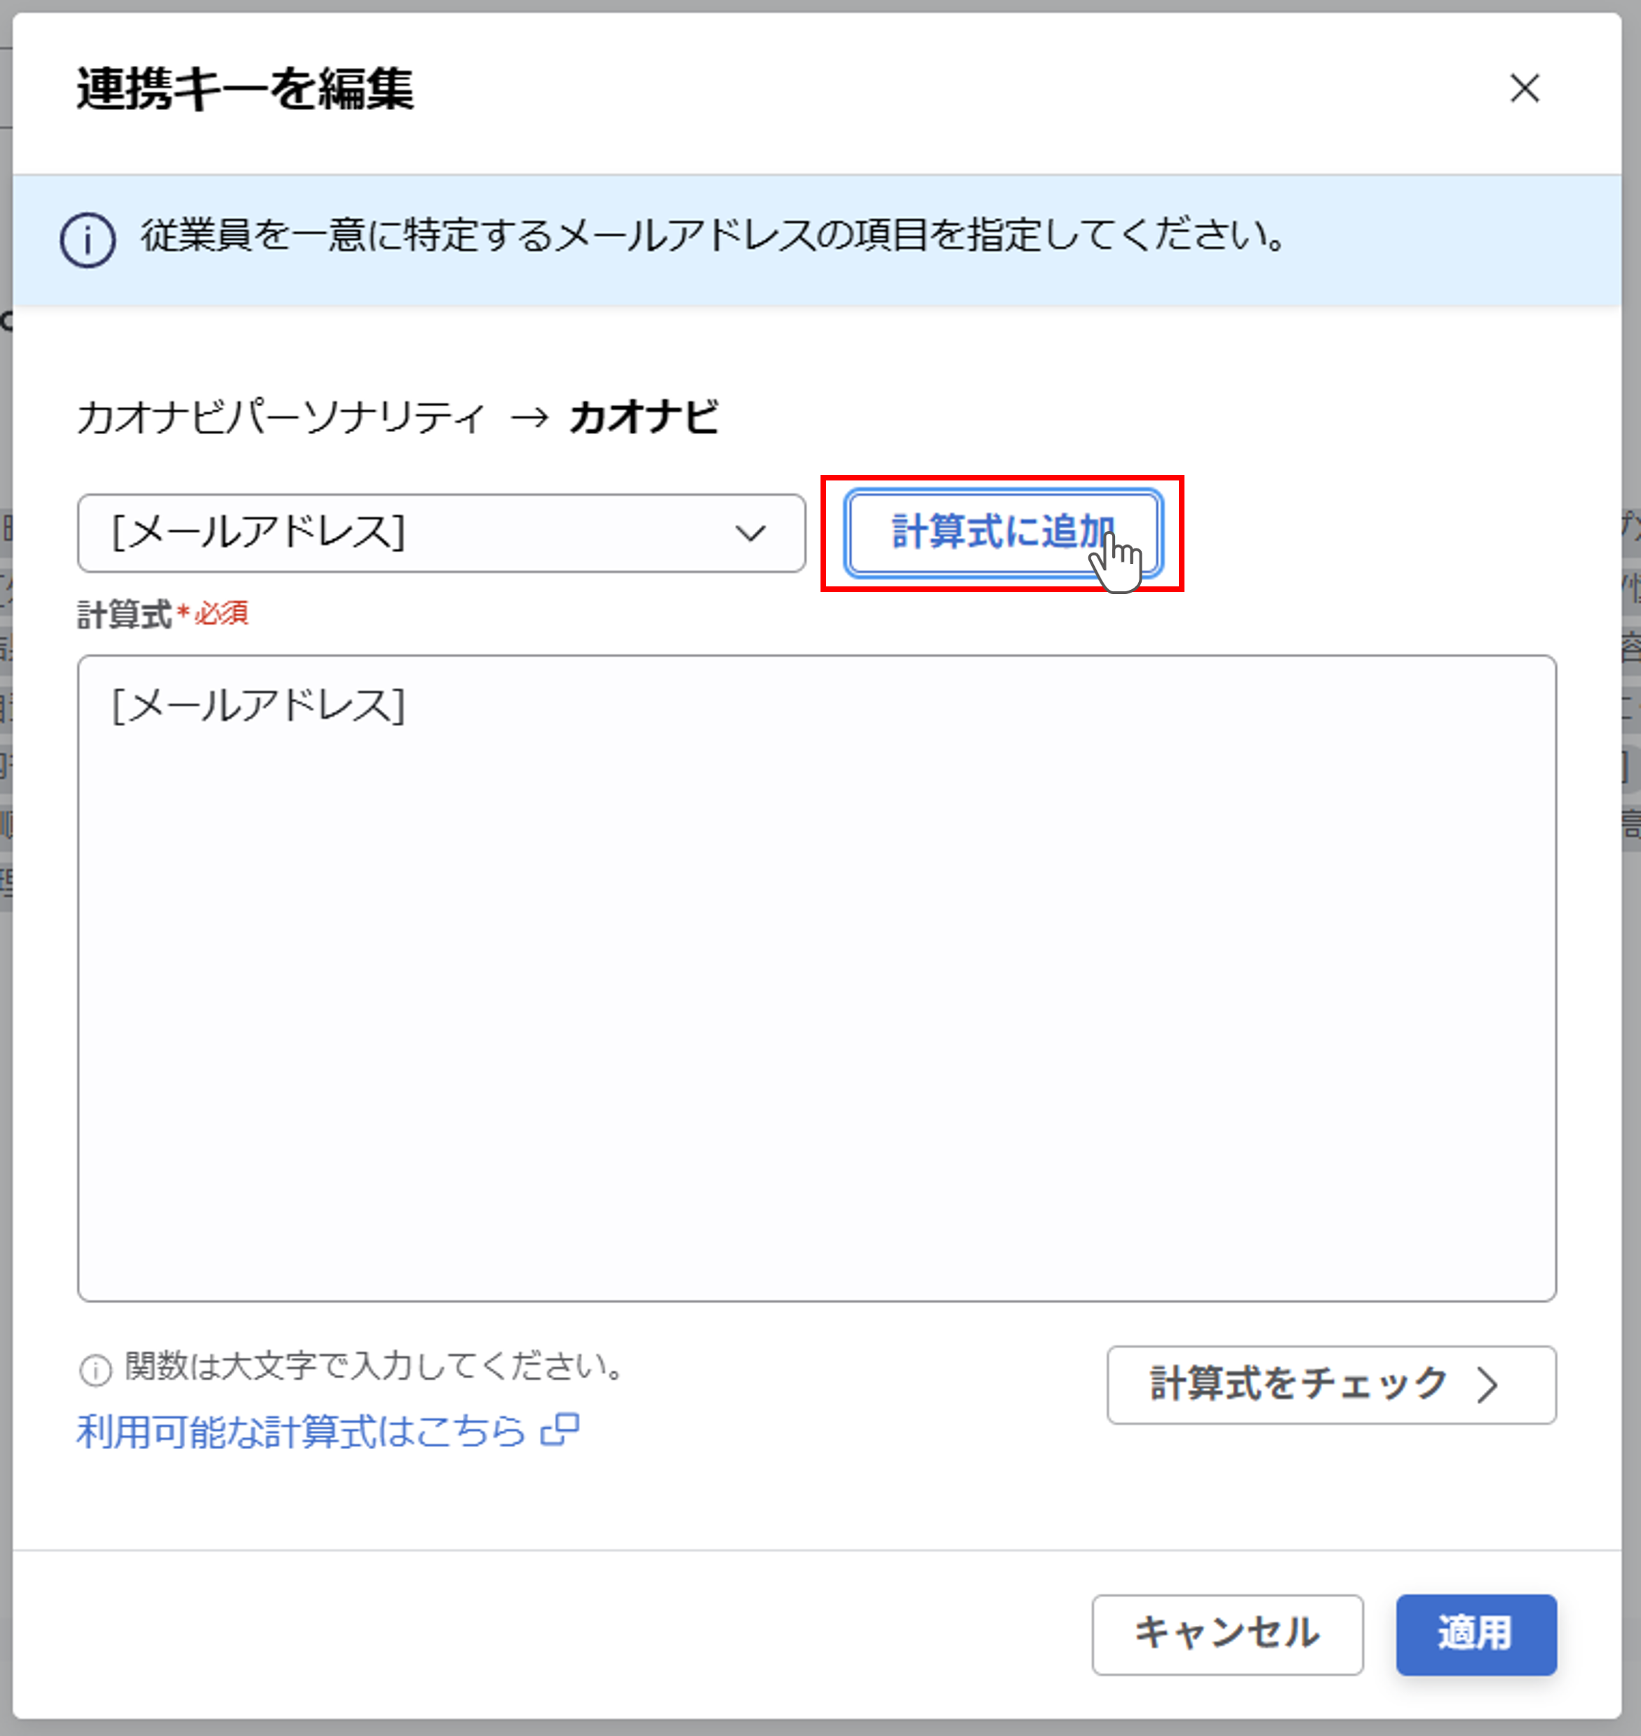Click the 適用 button

click(x=1475, y=1634)
